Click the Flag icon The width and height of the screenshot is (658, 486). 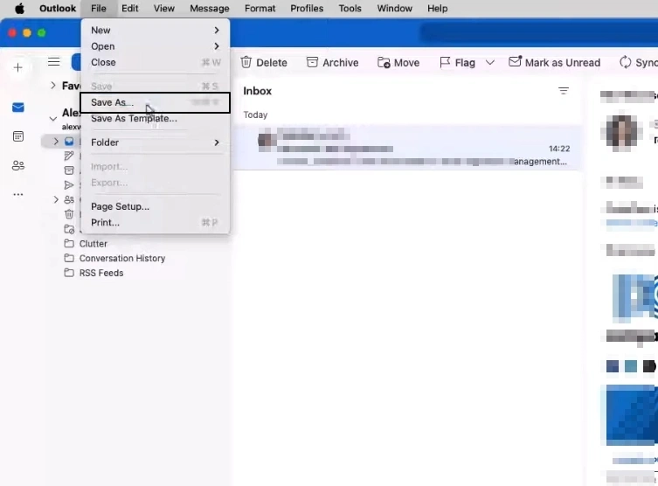(x=445, y=63)
